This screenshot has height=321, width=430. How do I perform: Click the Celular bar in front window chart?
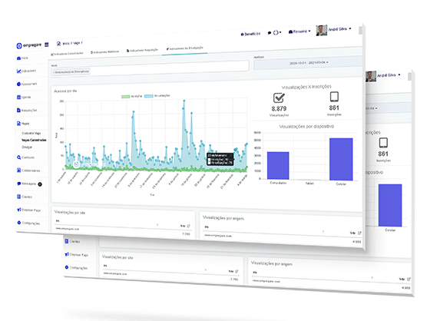[x=341, y=159]
